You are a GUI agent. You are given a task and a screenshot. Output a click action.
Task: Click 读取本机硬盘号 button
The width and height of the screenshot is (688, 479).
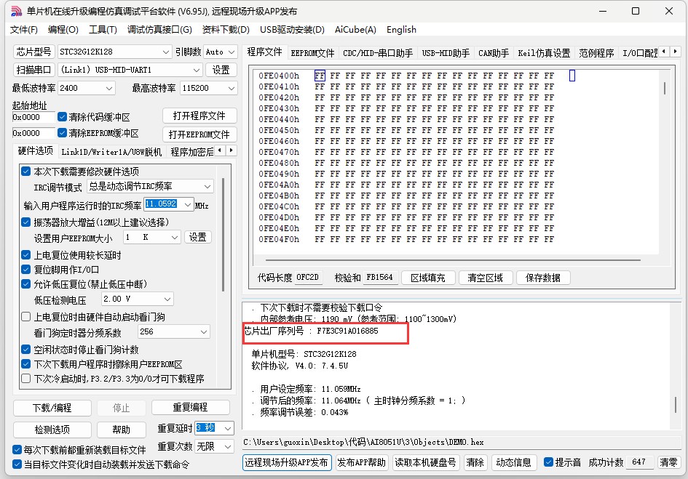(x=426, y=462)
